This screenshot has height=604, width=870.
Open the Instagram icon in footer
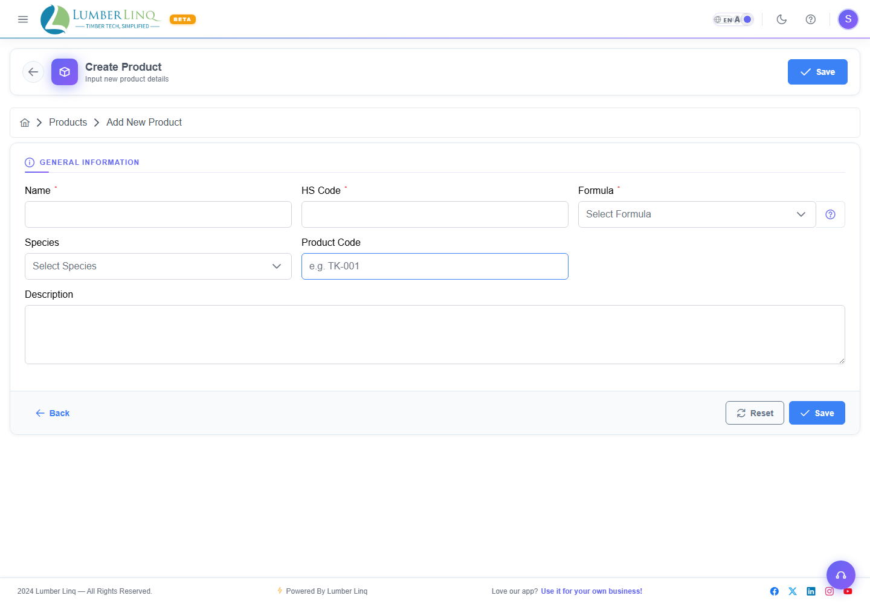pyautogui.click(x=830, y=591)
